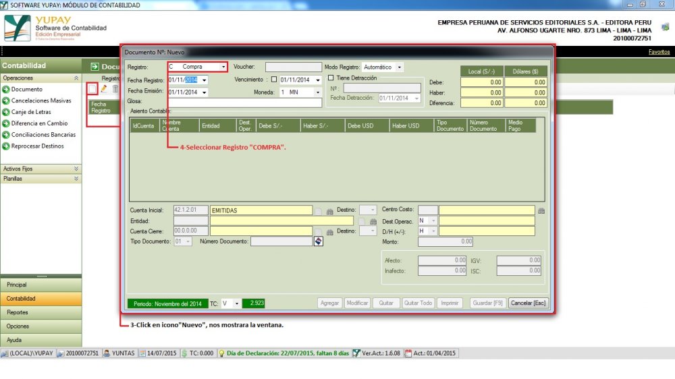The width and height of the screenshot is (675, 379).
Task: Click Periodo: Noviembre del 2014 label
Action: click(x=168, y=303)
